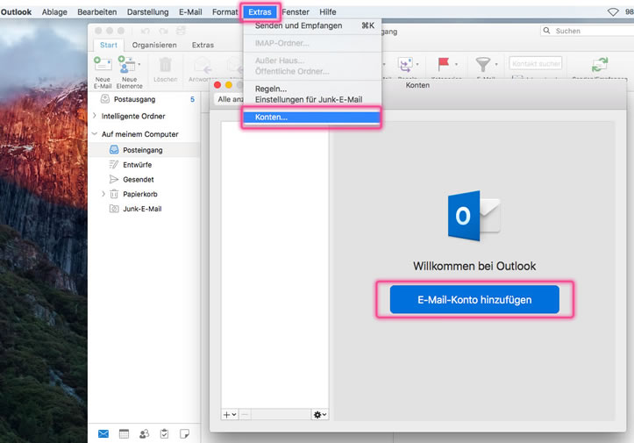Open Tasks view in bottom navigation
Viewport: 634px width, 443px height.
[164, 433]
